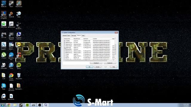This screenshot has height=107, width=191.
Task: Open the Skype desktop shortcut
Action: (x=4, y=86)
